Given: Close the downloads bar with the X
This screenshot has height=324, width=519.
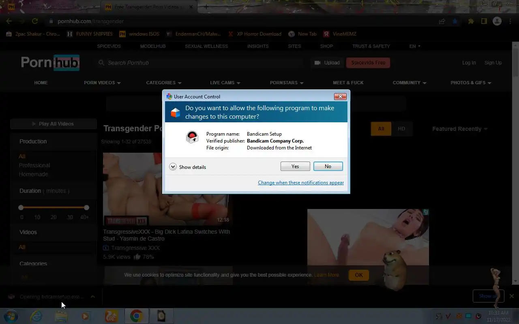Looking at the screenshot, I should click(x=512, y=296).
